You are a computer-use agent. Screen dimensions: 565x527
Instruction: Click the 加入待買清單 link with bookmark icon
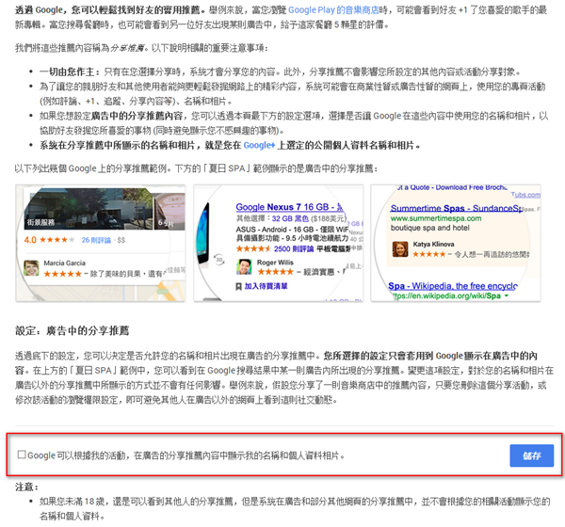click(266, 286)
